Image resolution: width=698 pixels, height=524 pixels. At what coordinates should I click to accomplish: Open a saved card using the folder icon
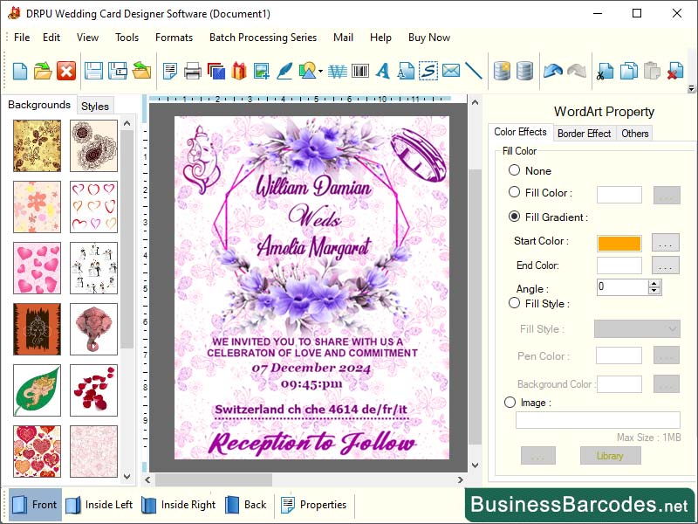pyautogui.click(x=42, y=72)
